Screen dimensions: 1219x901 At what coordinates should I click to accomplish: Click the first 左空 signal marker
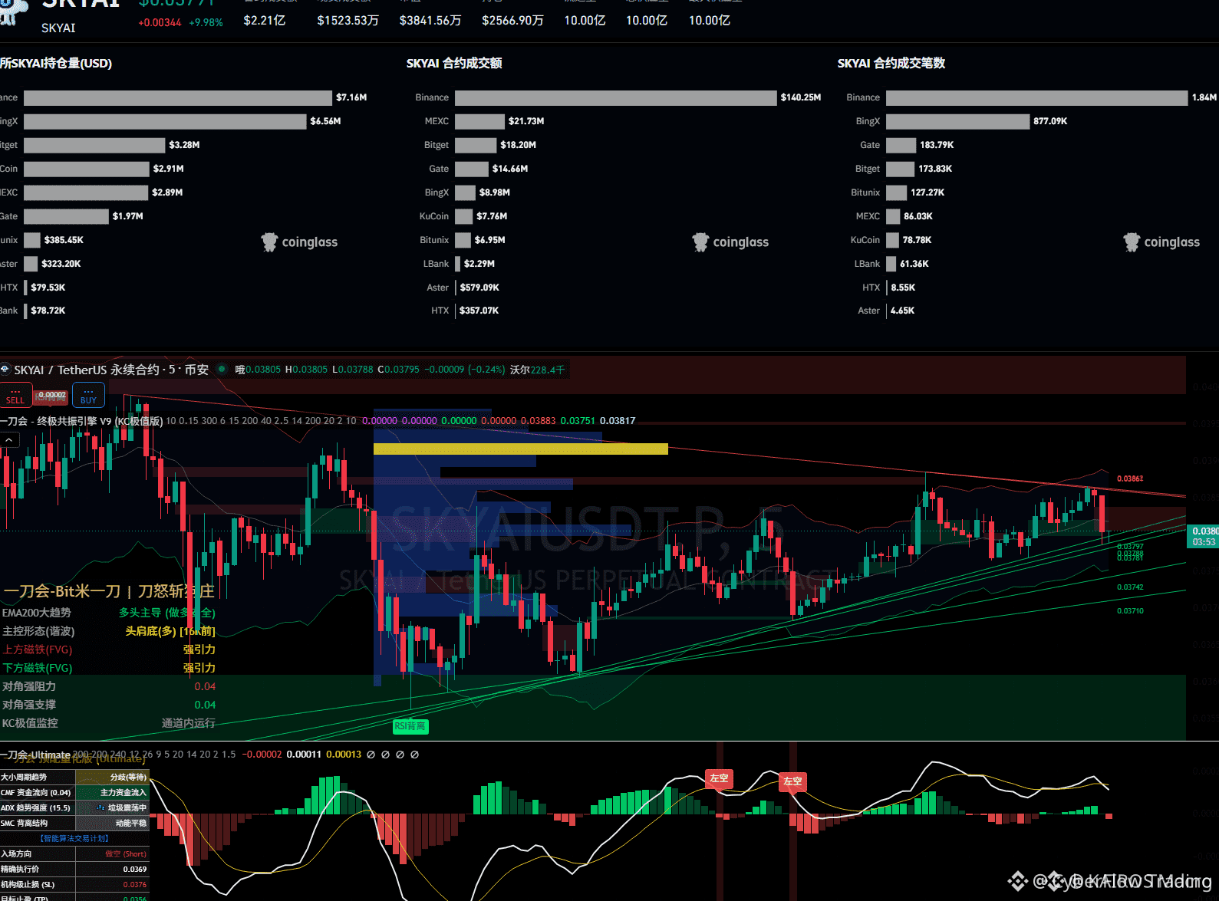(719, 778)
